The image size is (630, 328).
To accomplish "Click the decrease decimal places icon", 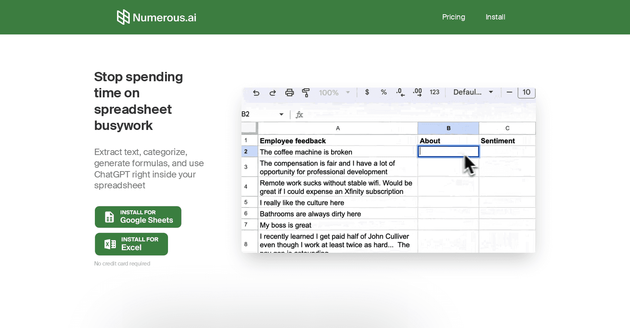I will tap(400, 92).
